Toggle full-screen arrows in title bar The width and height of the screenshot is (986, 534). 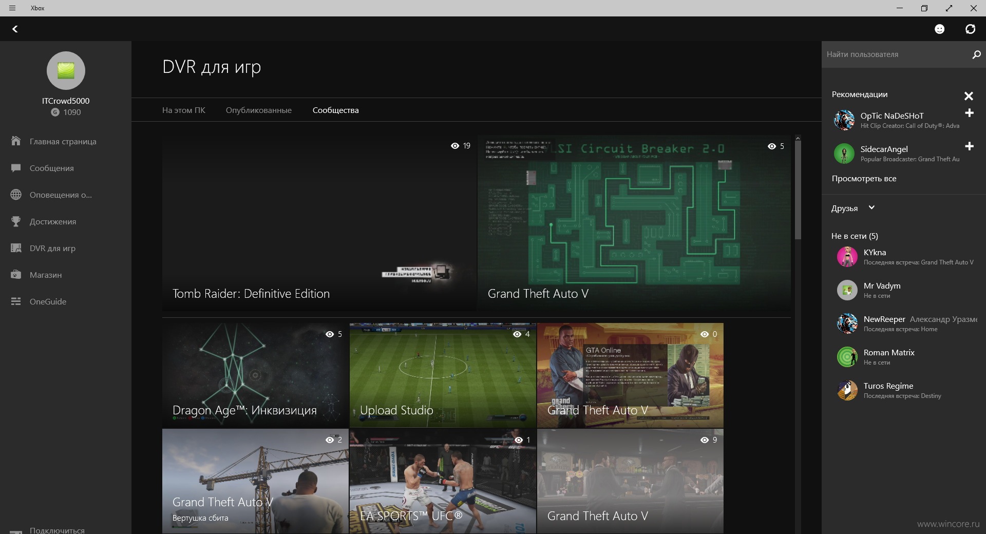coord(949,8)
